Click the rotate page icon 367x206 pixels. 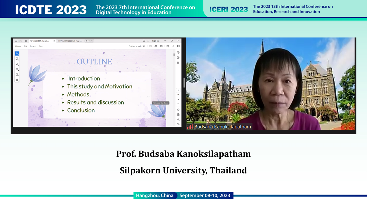click(178, 110)
